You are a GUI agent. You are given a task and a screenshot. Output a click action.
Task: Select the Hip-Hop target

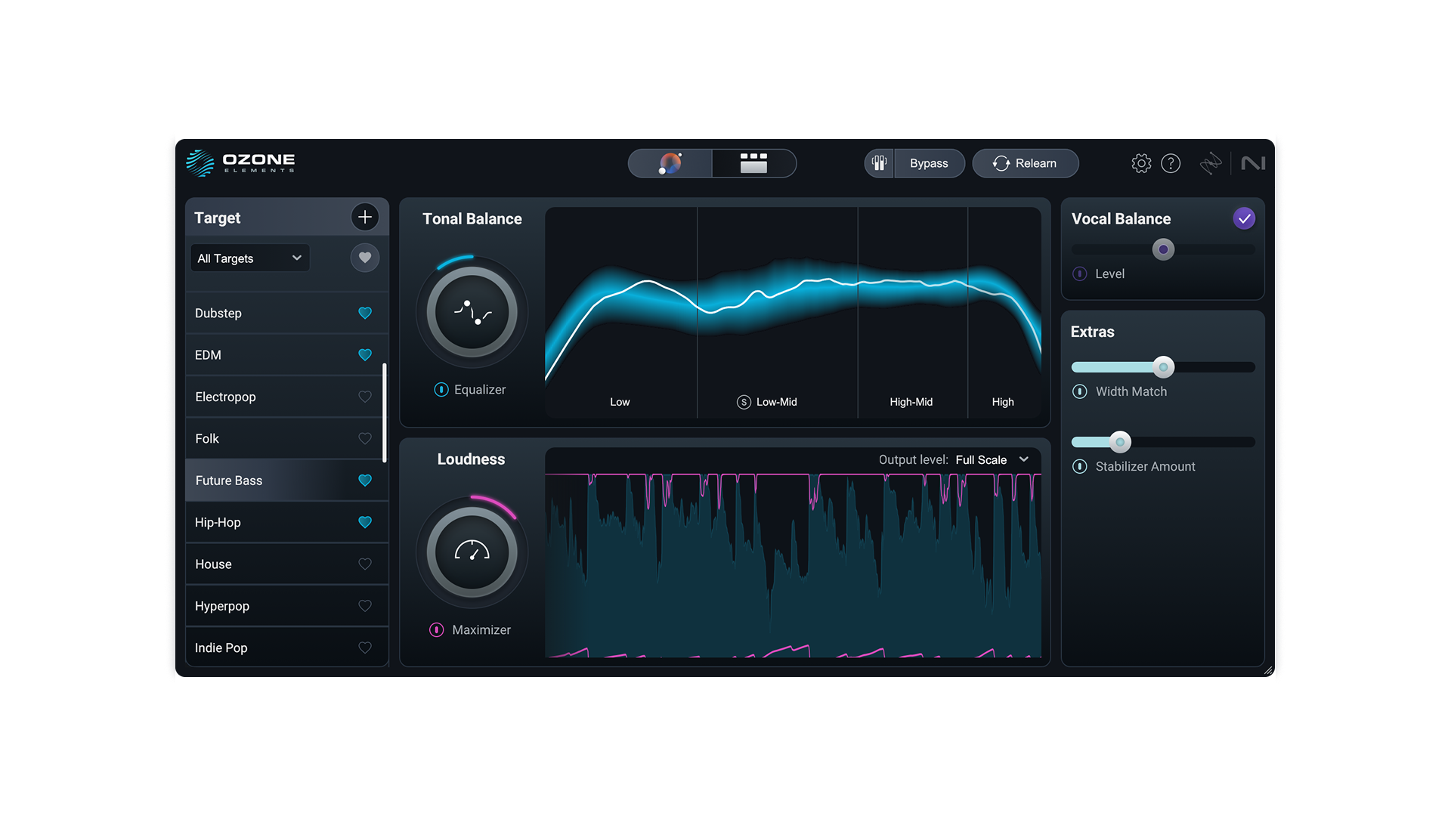[x=218, y=522]
